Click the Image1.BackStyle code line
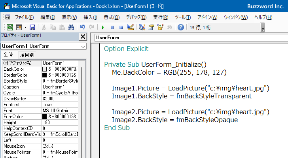 [x=182, y=96]
